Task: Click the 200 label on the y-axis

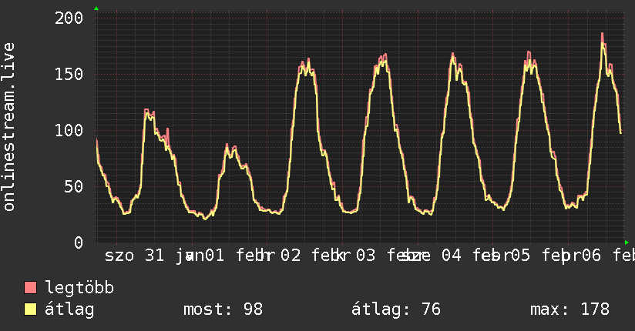Action: (x=69, y=18)
